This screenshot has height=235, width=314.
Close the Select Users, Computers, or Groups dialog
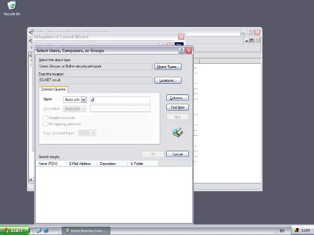(188, 50)
